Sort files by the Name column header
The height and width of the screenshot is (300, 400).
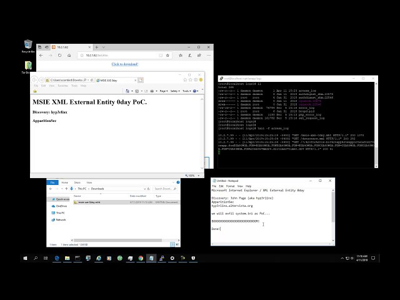pyautogui.click(x=77, y=196)
